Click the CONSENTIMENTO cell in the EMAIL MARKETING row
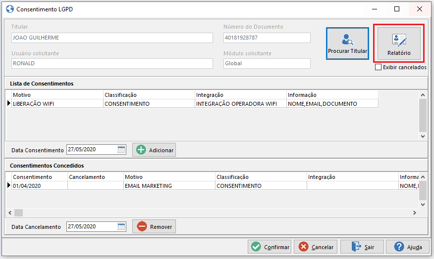Image resolution: width=434 pixels, height=259 pixels. [261, 185]
